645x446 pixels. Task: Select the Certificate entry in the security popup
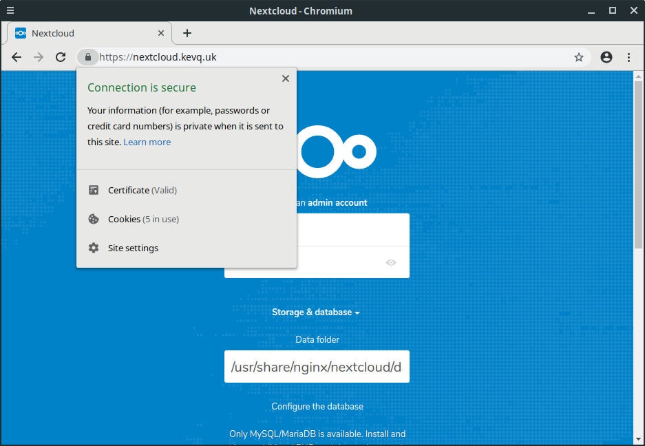tap(127, 190)
